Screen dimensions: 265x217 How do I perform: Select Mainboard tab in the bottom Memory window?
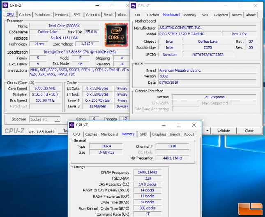109,134
